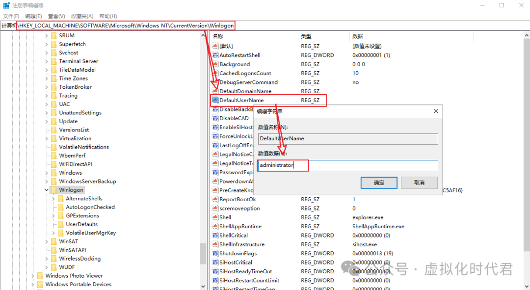Click the Tracing folder icon
Screen dimensions: 530x290
click(53, 96)
